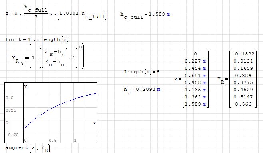The image size is (263, 153).
Task: Select the h_o = 0.2098 m result
Action: point(142,90)
